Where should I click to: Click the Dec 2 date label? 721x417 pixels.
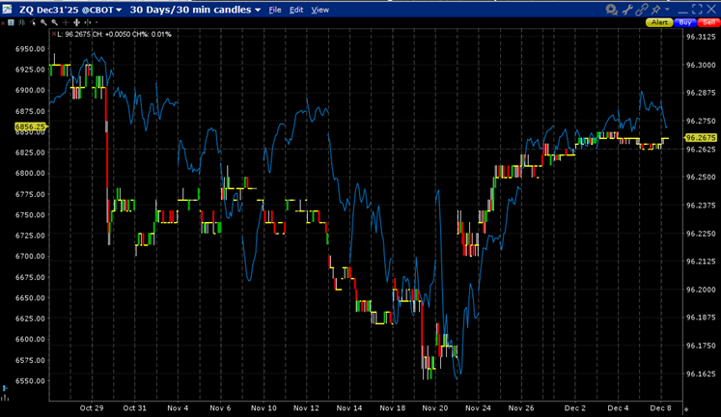click(575, 407)
